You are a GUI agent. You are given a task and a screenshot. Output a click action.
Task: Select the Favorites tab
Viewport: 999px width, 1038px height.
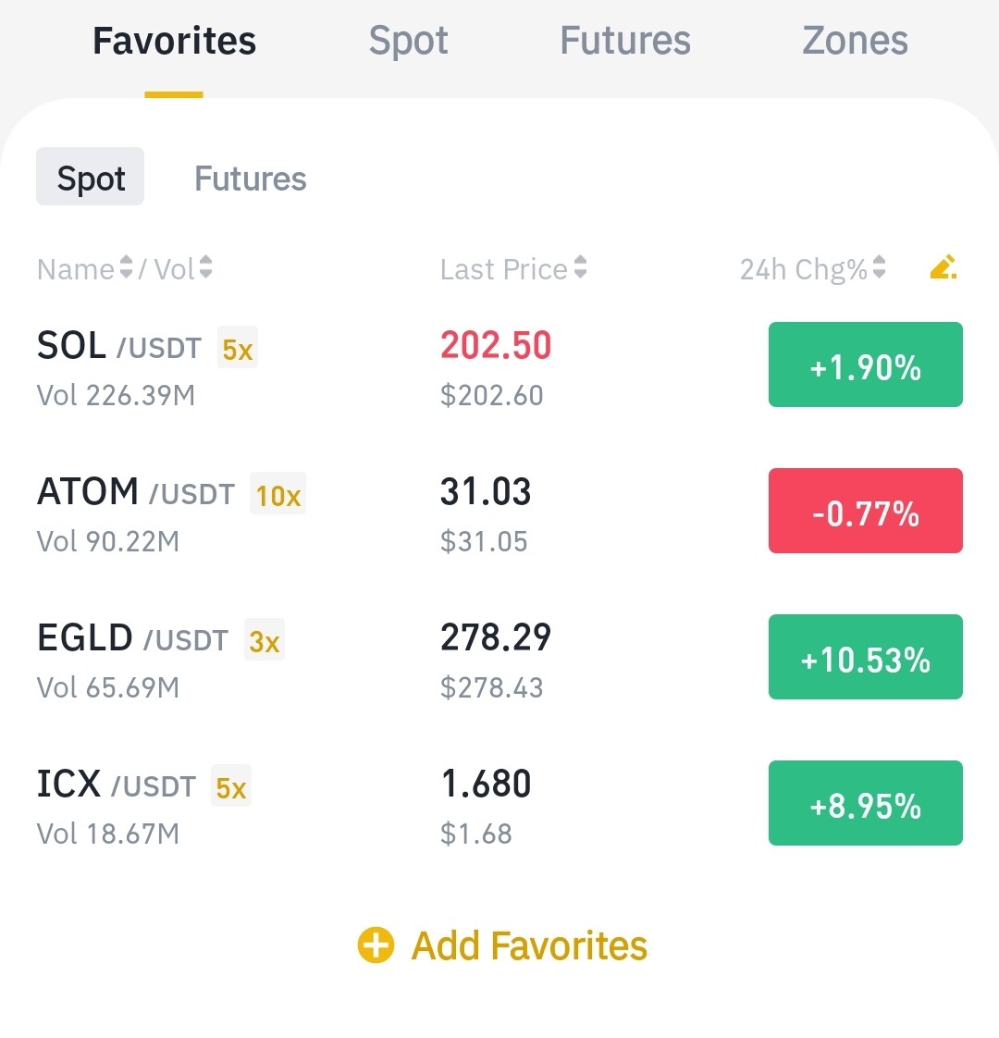coord(174,41)
